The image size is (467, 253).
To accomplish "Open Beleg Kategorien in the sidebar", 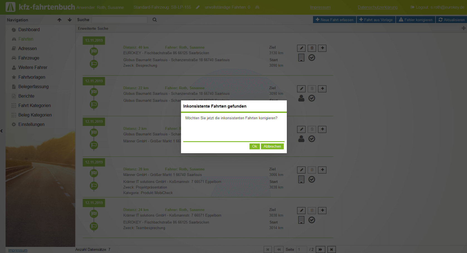I will (x=35, y=115).
